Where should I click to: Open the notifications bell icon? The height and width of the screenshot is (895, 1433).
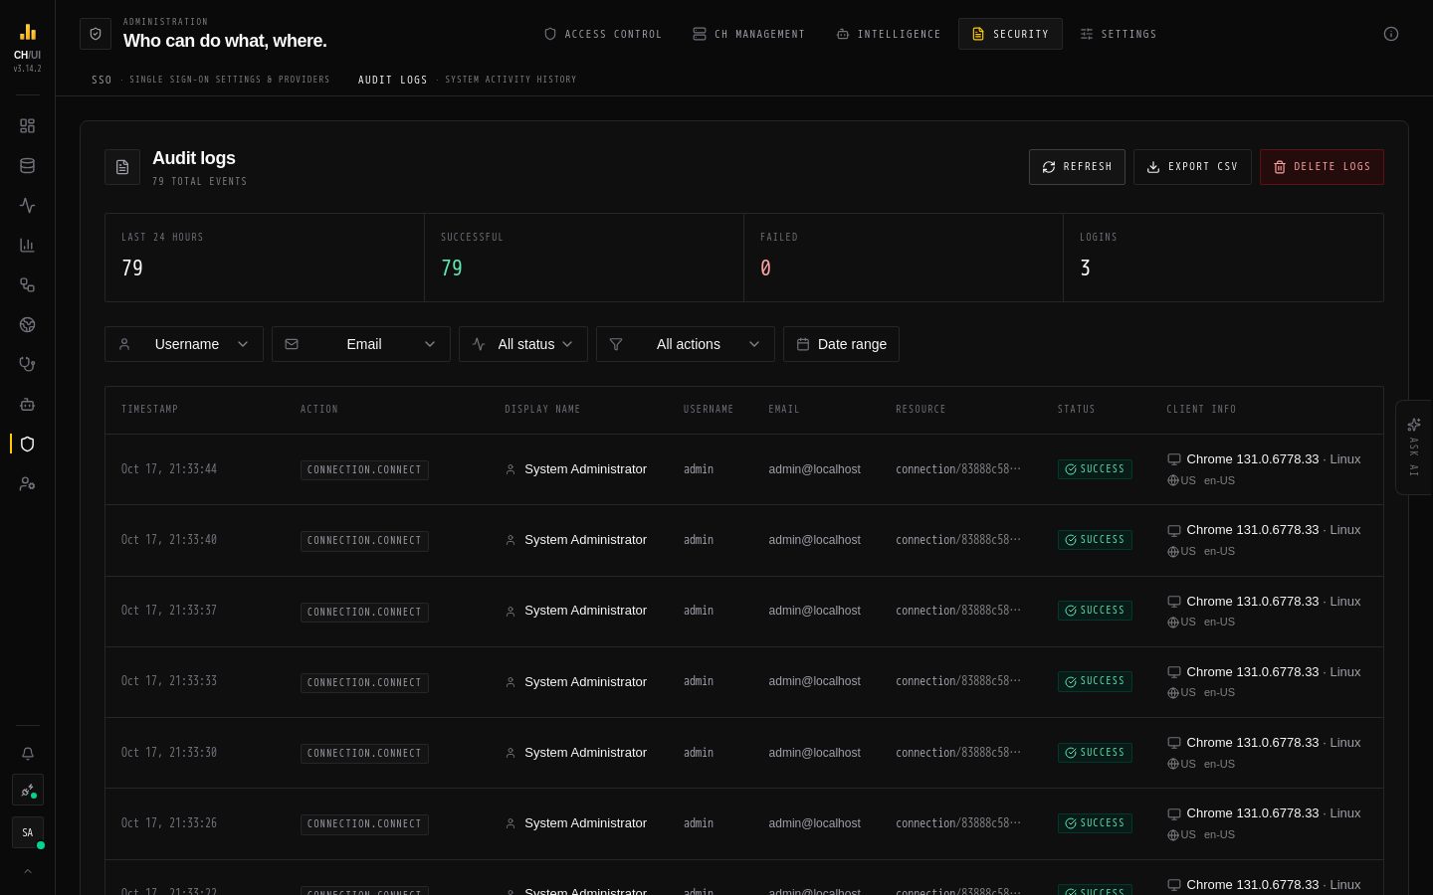(x=27, y=754)
